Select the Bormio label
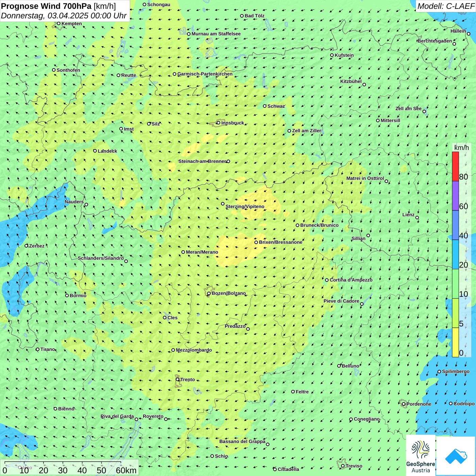Image resolution: width=476 pixels, height=476 pixels. [78, 295]
